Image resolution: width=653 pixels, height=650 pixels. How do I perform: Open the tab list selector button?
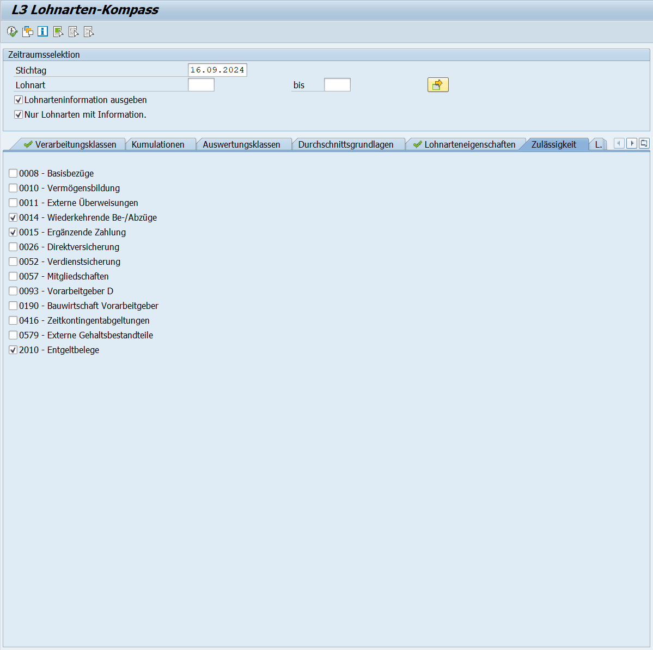[644, 144]
